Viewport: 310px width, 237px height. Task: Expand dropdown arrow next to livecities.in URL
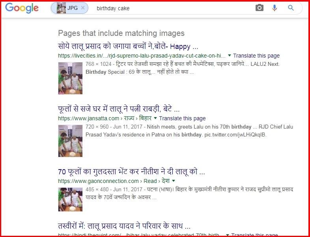(x=229, y=55)
